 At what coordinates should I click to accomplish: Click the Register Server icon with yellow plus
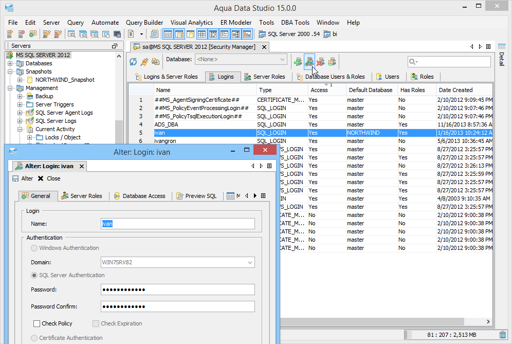point(10,33)
